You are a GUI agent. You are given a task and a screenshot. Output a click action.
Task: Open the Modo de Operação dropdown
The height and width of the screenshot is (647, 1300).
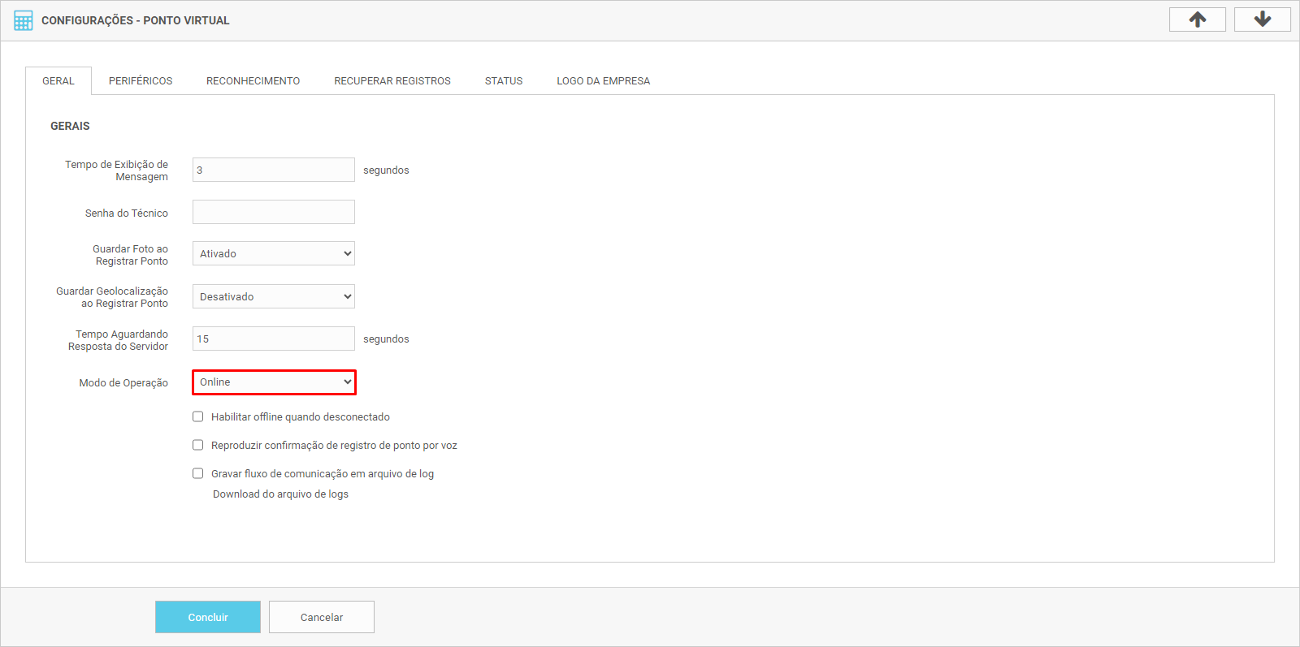click(x=274, y=382)
